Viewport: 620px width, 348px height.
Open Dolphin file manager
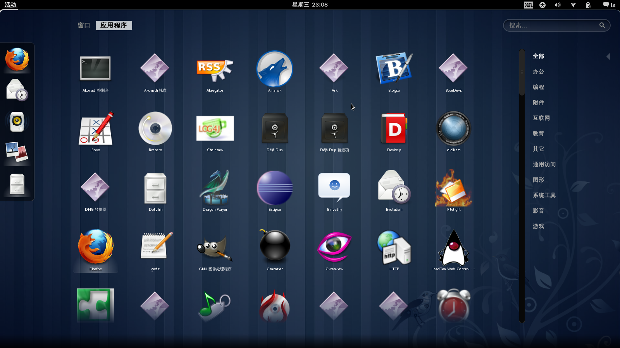point(155,192)
